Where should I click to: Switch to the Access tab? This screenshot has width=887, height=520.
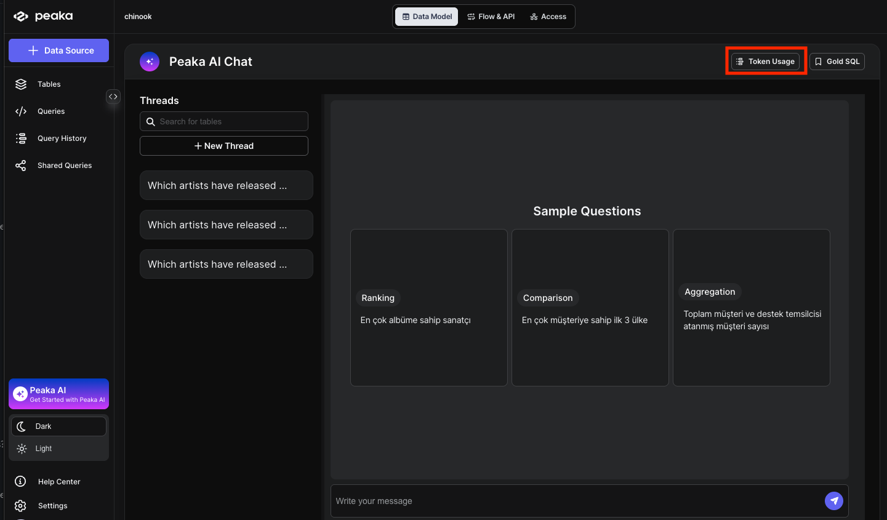(x=548, y=17)
